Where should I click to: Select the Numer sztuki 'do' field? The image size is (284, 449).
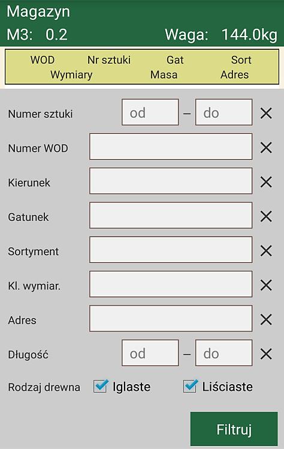pos(223,112)
